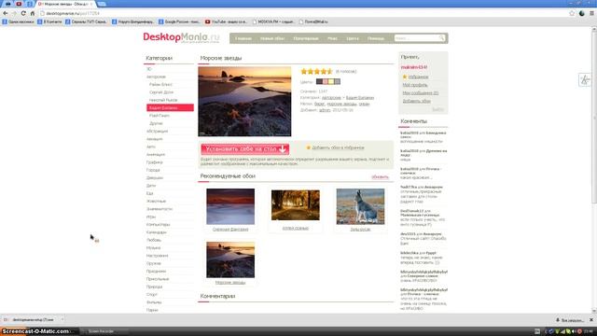Click the volume icon in system tray
The width and height of the screenshot is (597, 336).
[x=575, y=331]
